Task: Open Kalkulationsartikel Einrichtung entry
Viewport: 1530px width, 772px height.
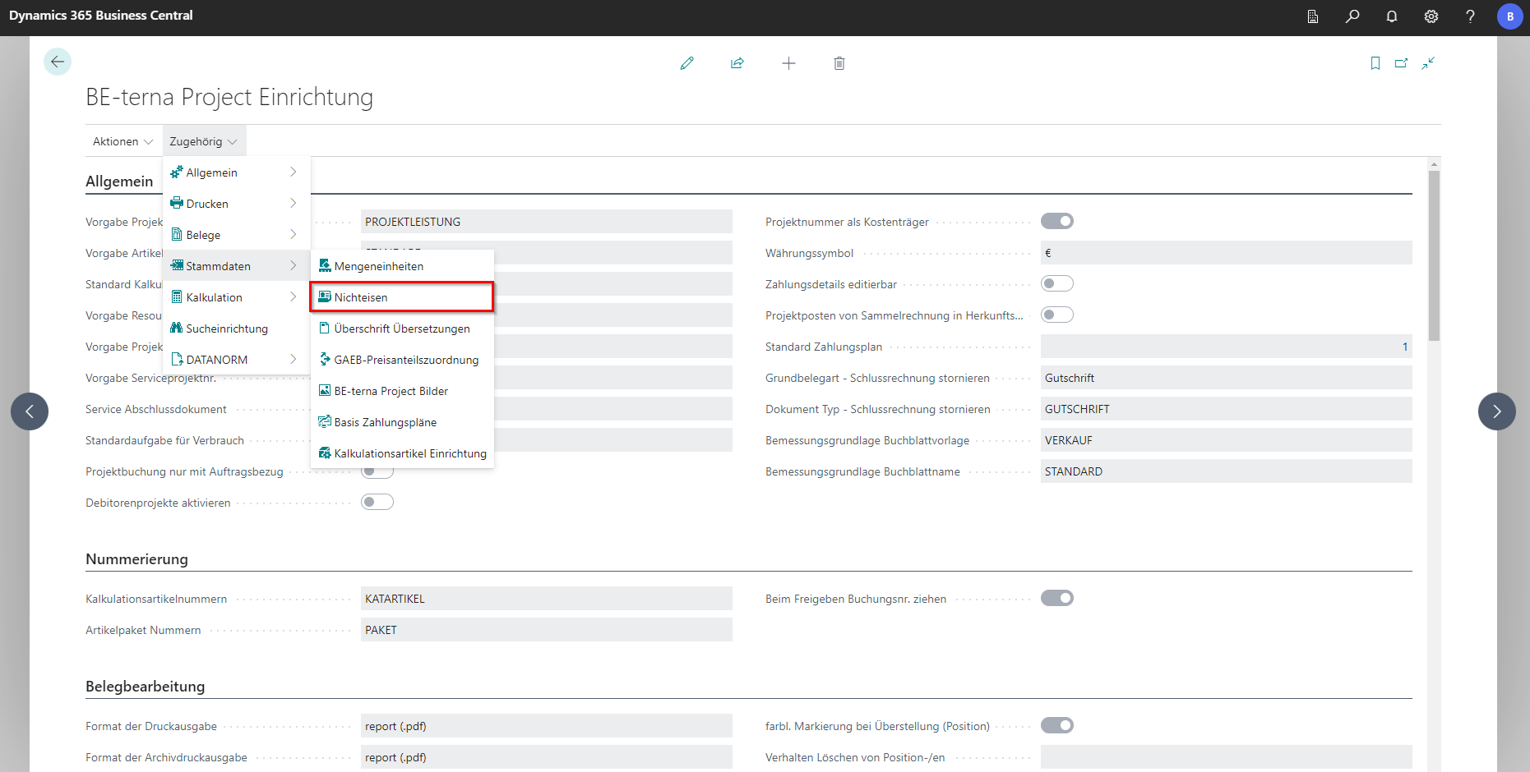Action: tap(409, 453)
